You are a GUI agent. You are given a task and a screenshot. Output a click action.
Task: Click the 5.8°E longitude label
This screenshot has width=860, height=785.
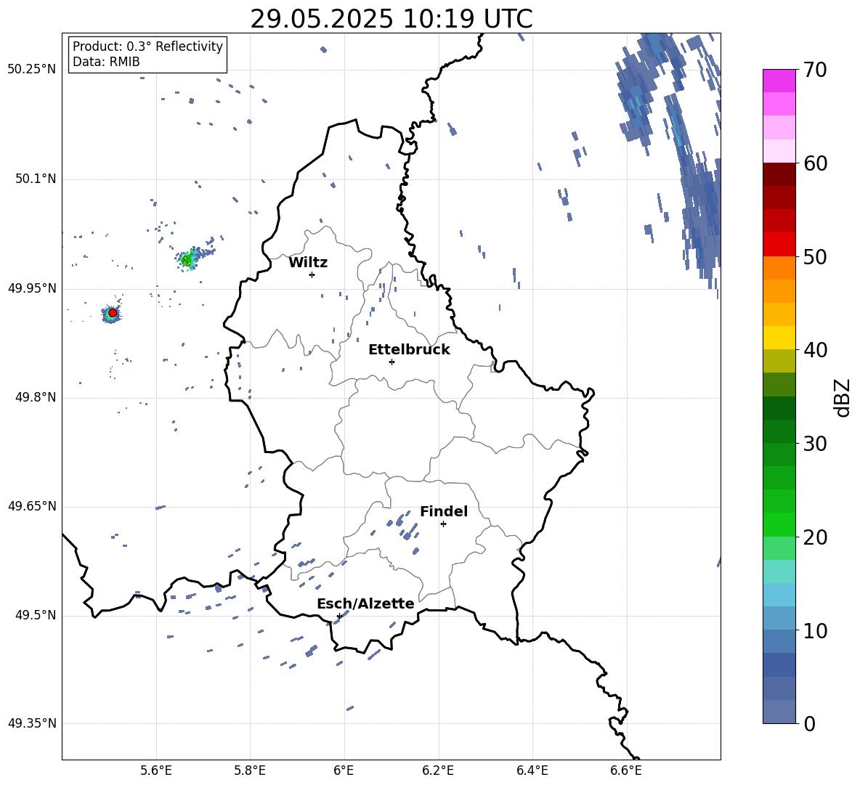click(250, 770)
